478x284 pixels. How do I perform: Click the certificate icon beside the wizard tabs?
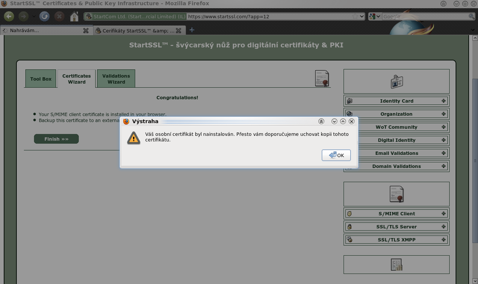click(x=322, y=78)
